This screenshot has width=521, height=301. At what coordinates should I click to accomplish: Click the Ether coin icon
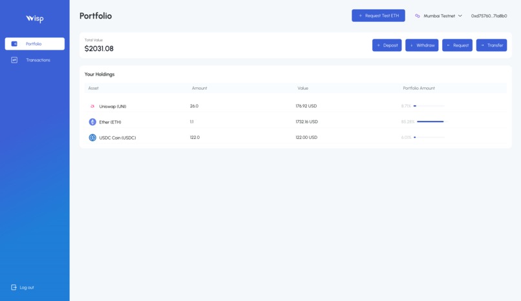tap(92, 122)
